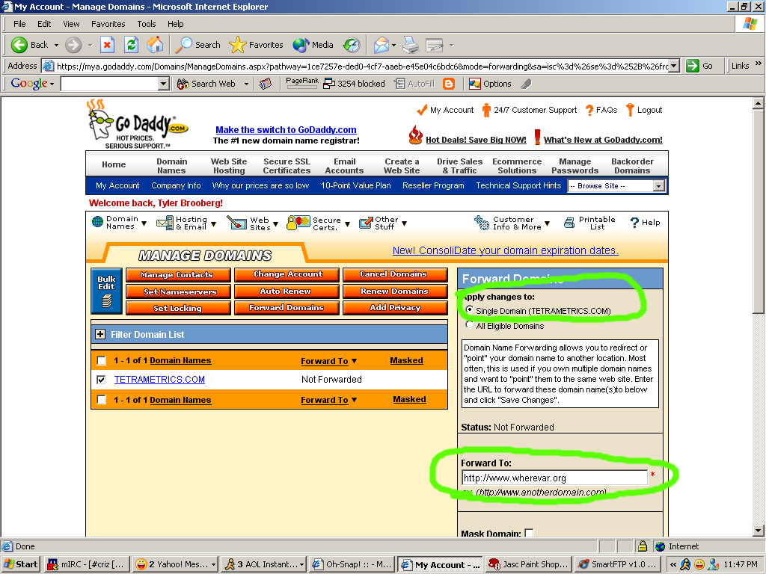The image size is (766, 574).
Task: Click the PageRank indicator
Action: pyautogui.click(x=302, y=83)
